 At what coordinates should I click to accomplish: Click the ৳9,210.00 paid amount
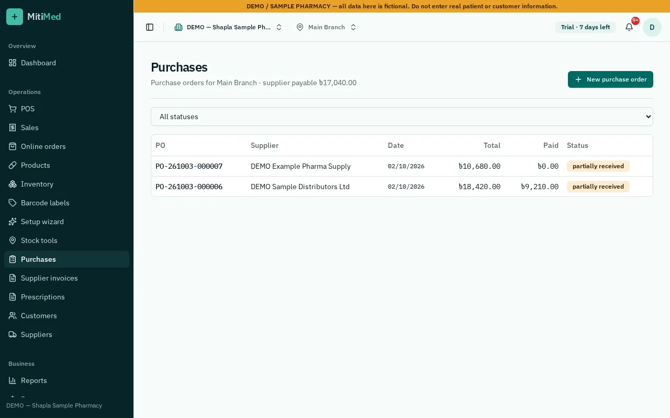[x=540, y=187]
